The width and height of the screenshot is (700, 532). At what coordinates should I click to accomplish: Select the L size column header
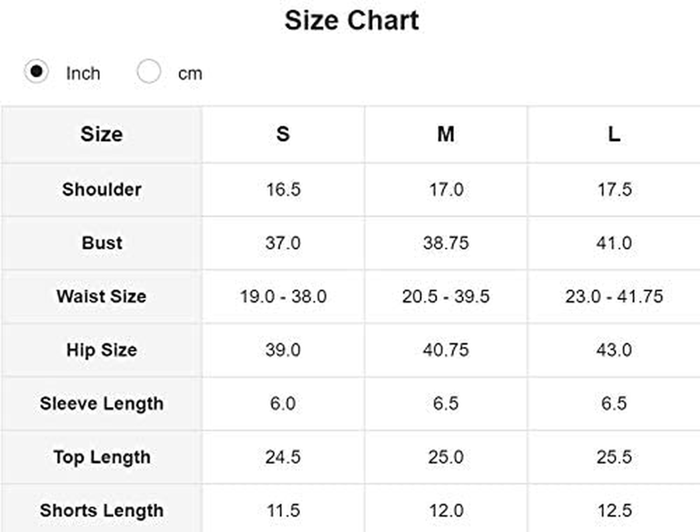coord(613,134)
